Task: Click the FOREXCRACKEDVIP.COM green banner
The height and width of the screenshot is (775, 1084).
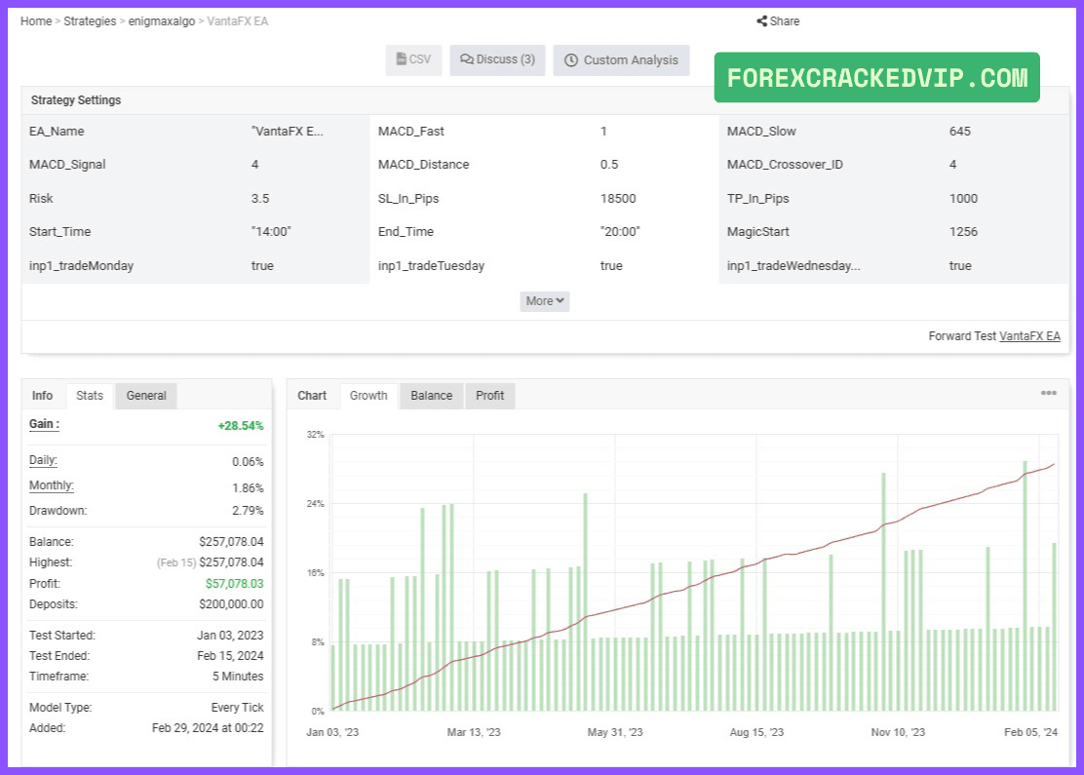Action: [x=876, y=77]
